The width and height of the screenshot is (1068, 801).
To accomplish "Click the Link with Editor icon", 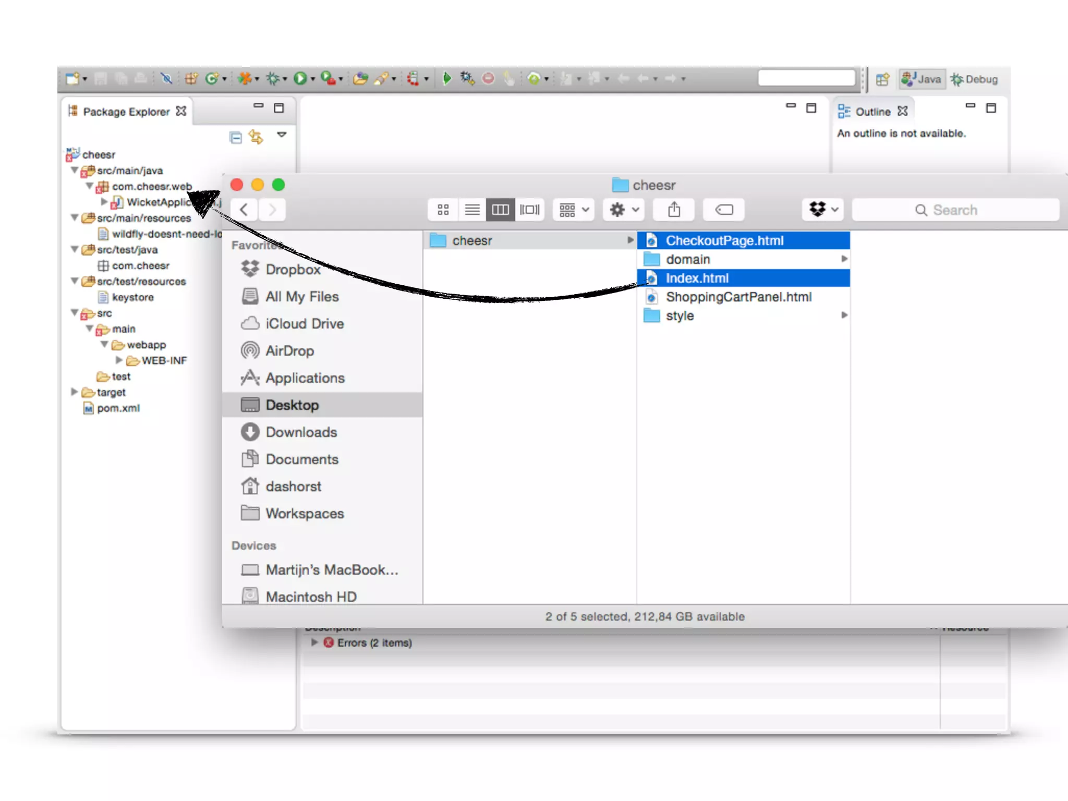I will tap(256, 137).
